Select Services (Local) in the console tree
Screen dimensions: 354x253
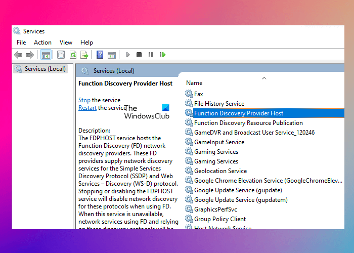(40, 69)
